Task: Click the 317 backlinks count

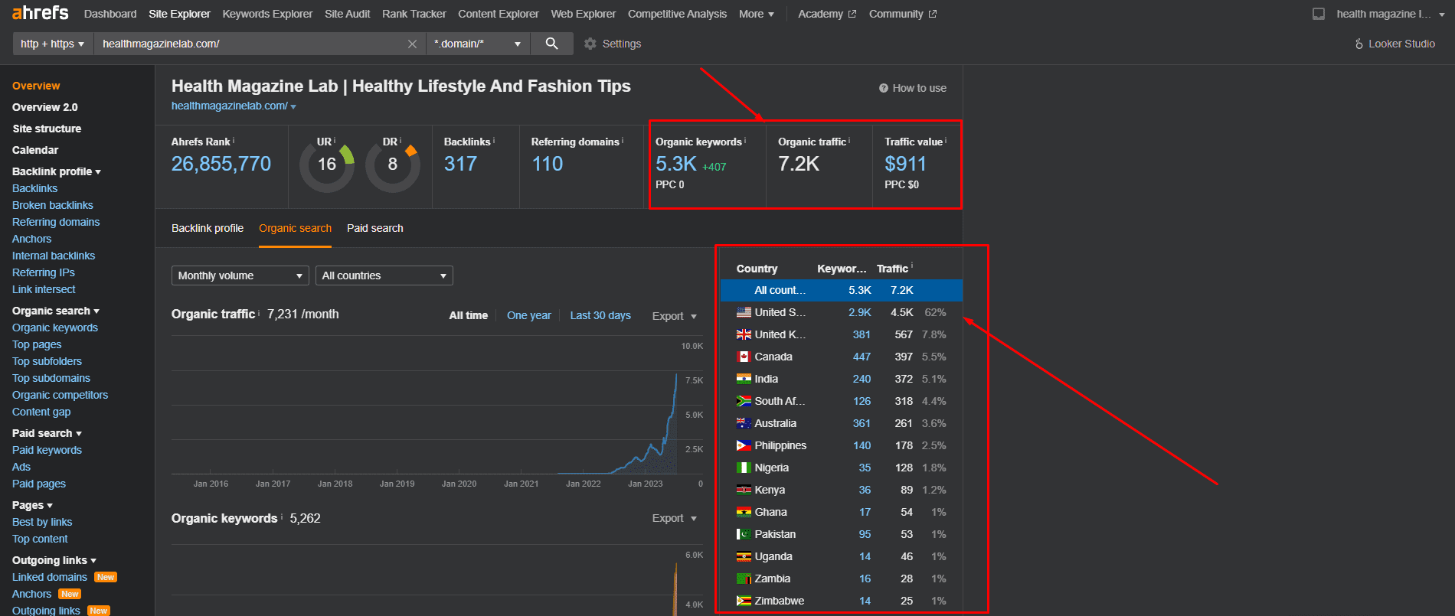Action: pos(460,164)
